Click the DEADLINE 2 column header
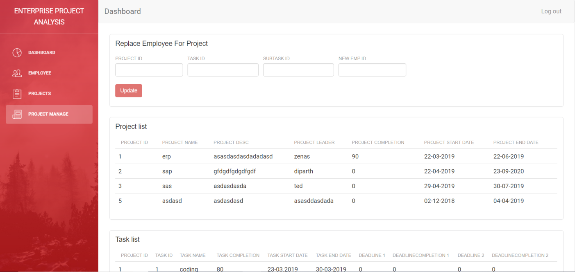The image size is (575, 272). tap(471, 255)
